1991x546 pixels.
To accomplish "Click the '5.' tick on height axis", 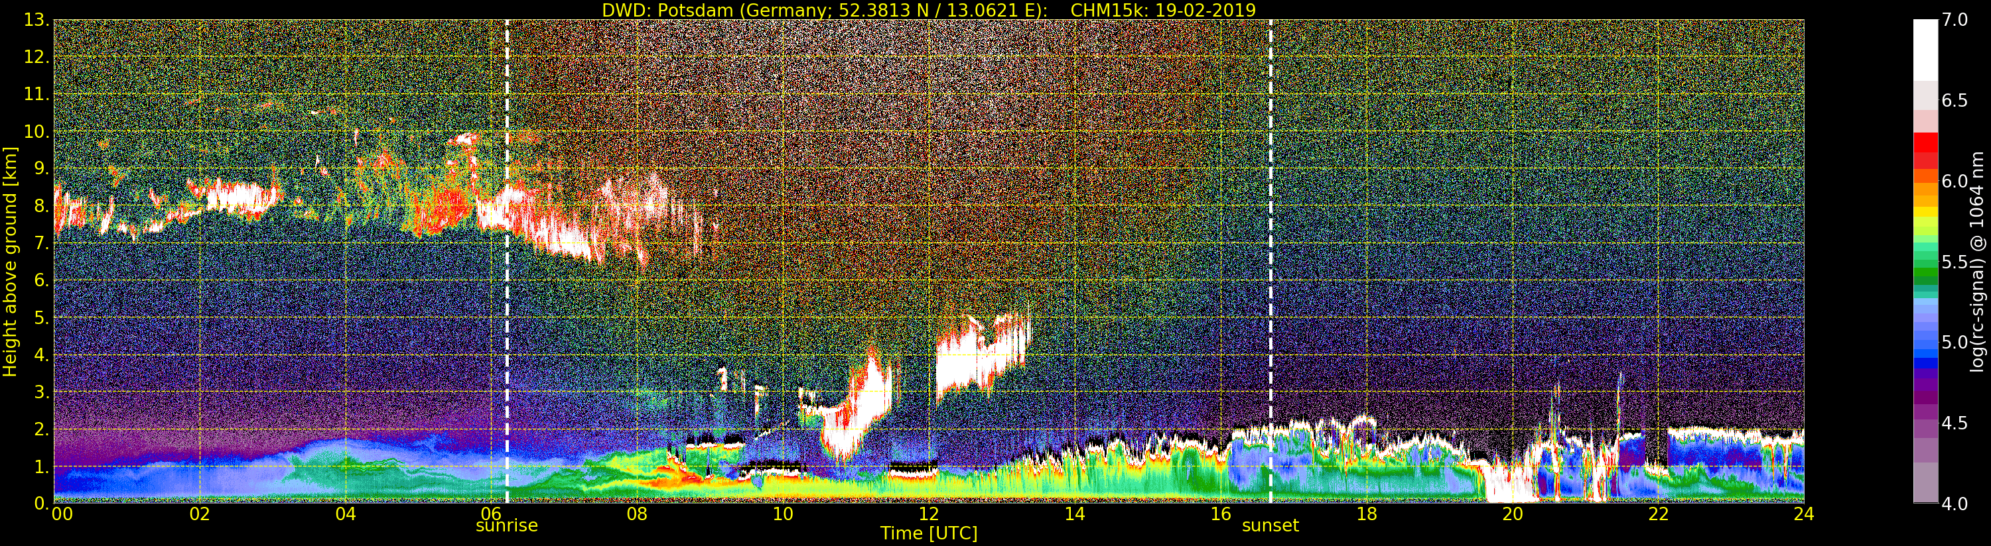I will 41,317.
